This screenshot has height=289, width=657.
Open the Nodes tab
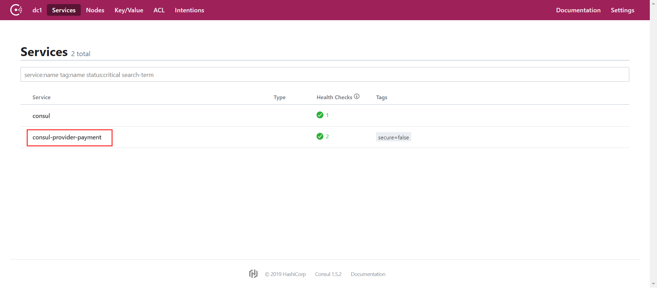click(x=95, y=10)
